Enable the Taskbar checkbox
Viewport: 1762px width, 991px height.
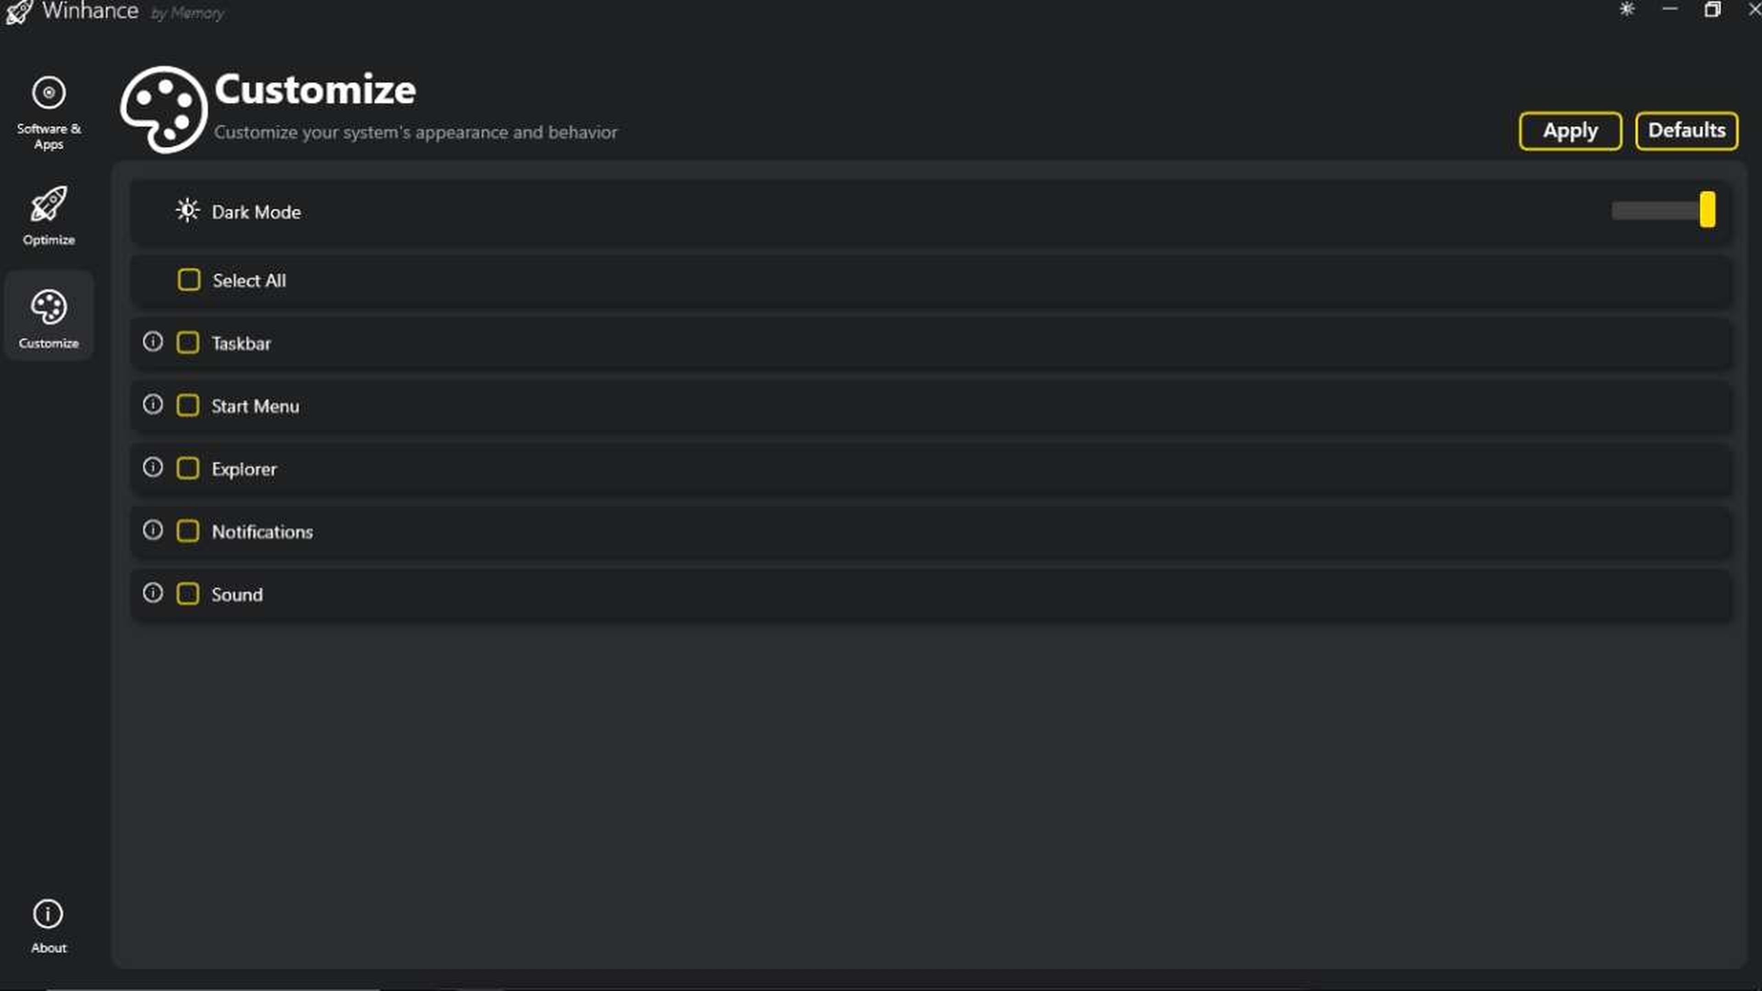coord(188,342)
